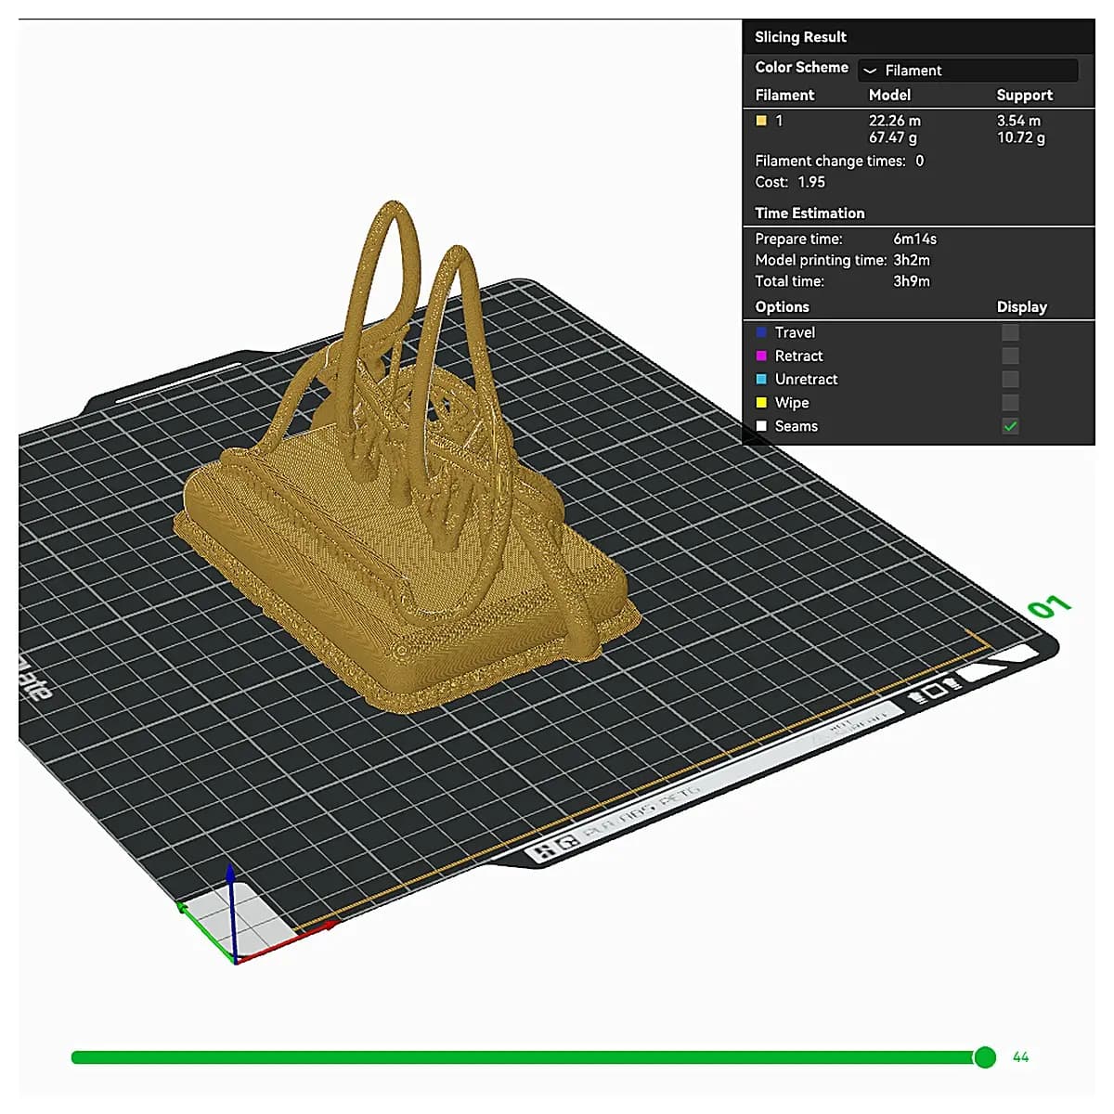Click the Options column heading

782,307
